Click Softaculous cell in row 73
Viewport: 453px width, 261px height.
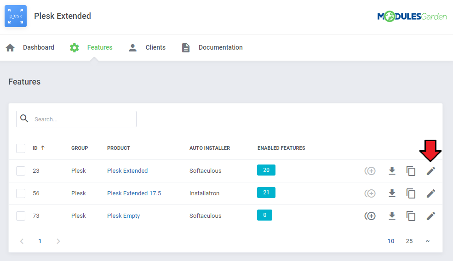click(x=206, y=216)
